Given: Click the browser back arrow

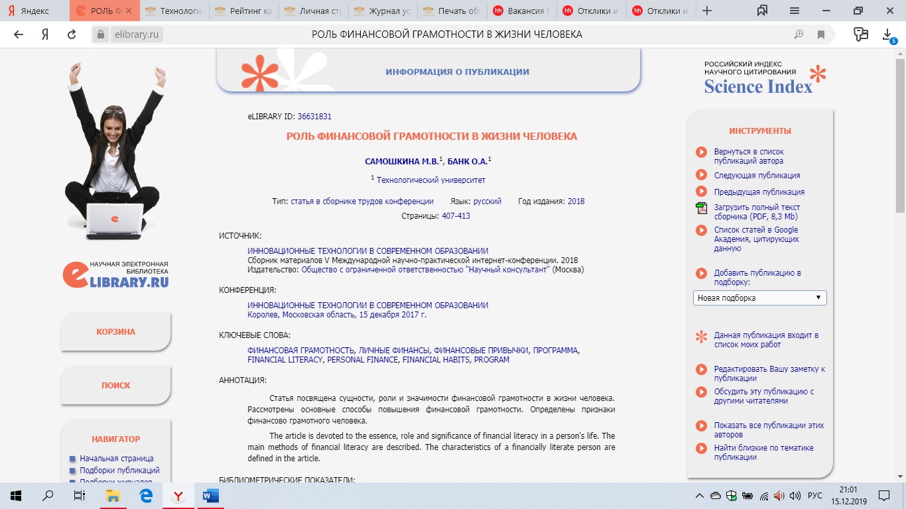Looking at the screenshot, I should click(19, 34).
